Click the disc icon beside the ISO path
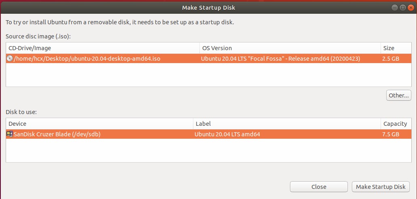The height and width of the screenshot is (199, 417). pyautogui.click(x=10, y=59)
